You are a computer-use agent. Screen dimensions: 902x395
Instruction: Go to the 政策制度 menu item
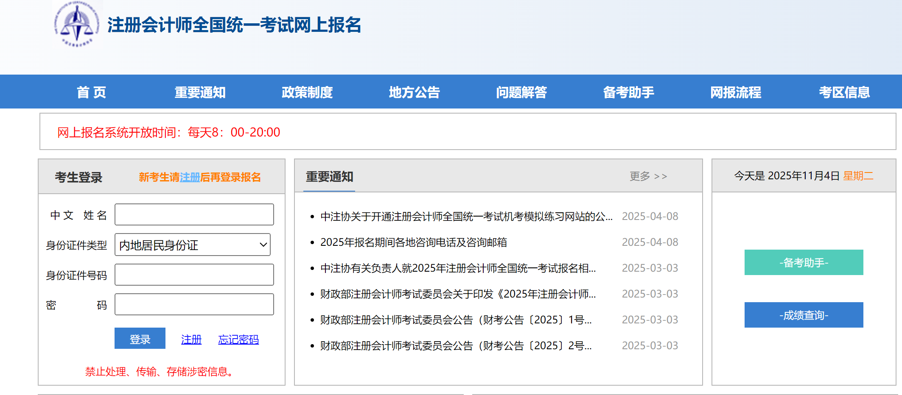point(307,92)
